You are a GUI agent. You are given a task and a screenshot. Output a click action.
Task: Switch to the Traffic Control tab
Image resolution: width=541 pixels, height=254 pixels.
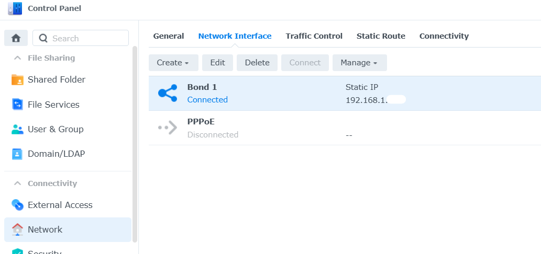(314, 36)
